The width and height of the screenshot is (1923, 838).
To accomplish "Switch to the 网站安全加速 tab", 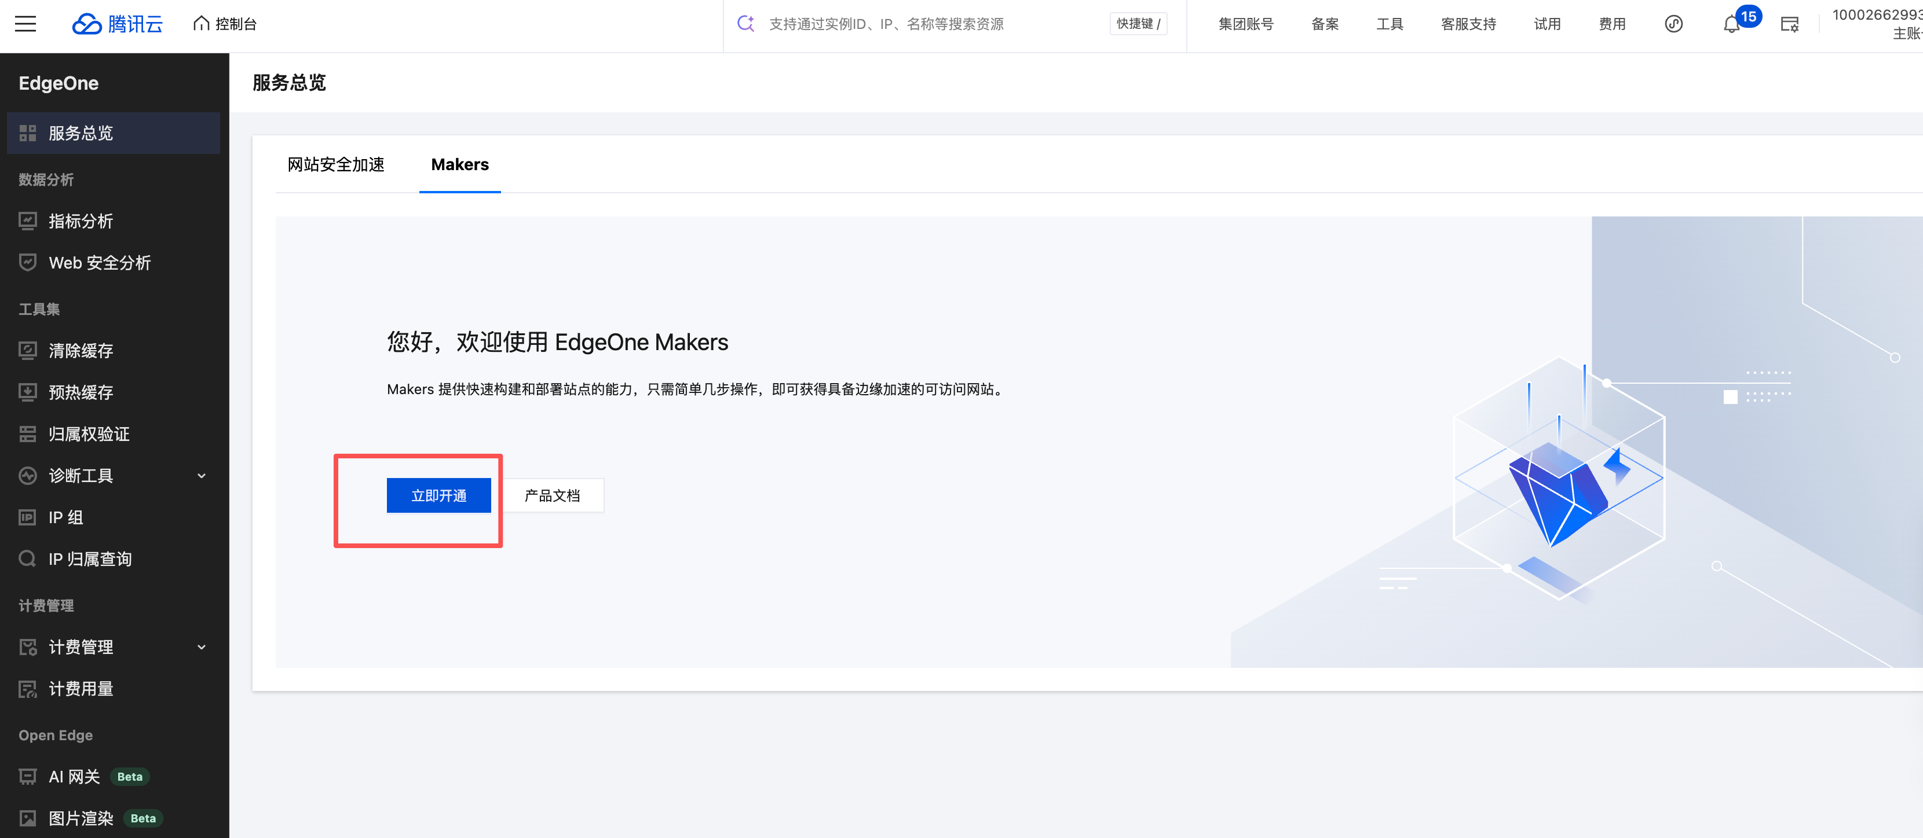I will pos(336,165).
